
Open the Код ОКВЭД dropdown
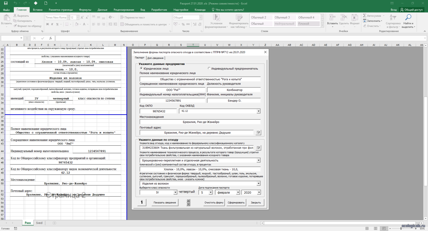(x=259, y=111)
